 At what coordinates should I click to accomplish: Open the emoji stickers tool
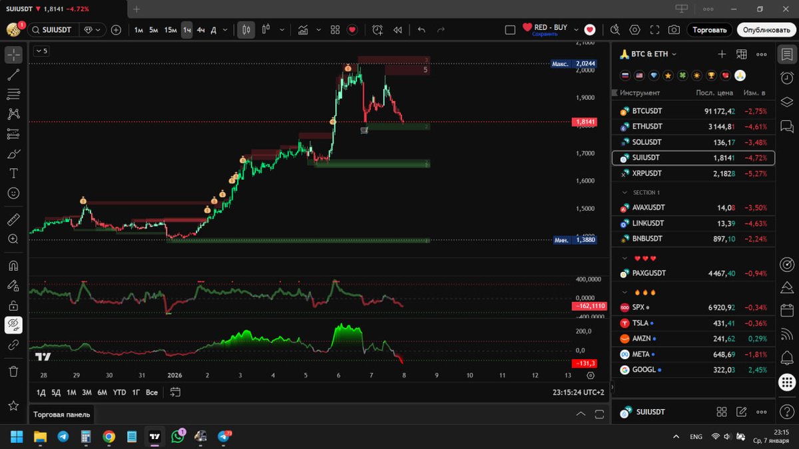click(14, 193)
